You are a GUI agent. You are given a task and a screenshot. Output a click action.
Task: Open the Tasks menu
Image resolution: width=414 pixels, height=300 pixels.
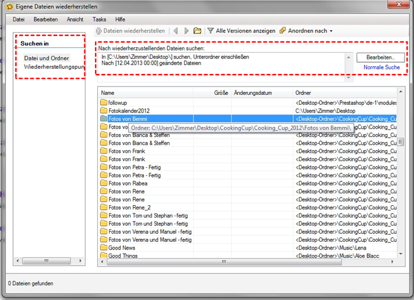(99, 19)
